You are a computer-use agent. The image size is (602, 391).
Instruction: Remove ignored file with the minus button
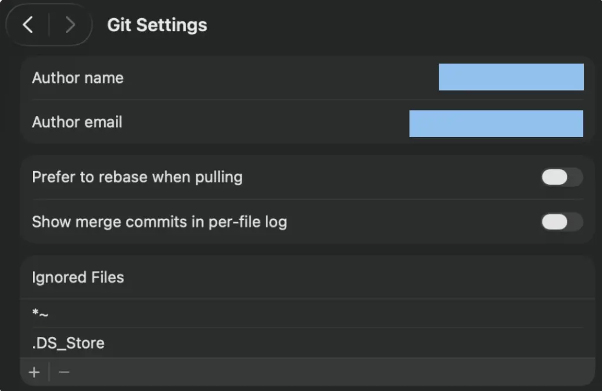(x=64, y=372)
